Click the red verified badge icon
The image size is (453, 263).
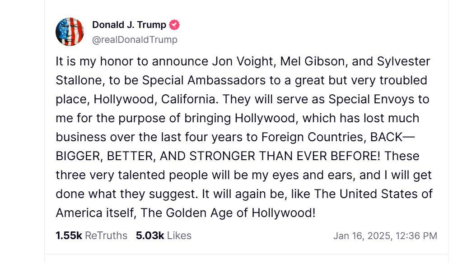174,25
